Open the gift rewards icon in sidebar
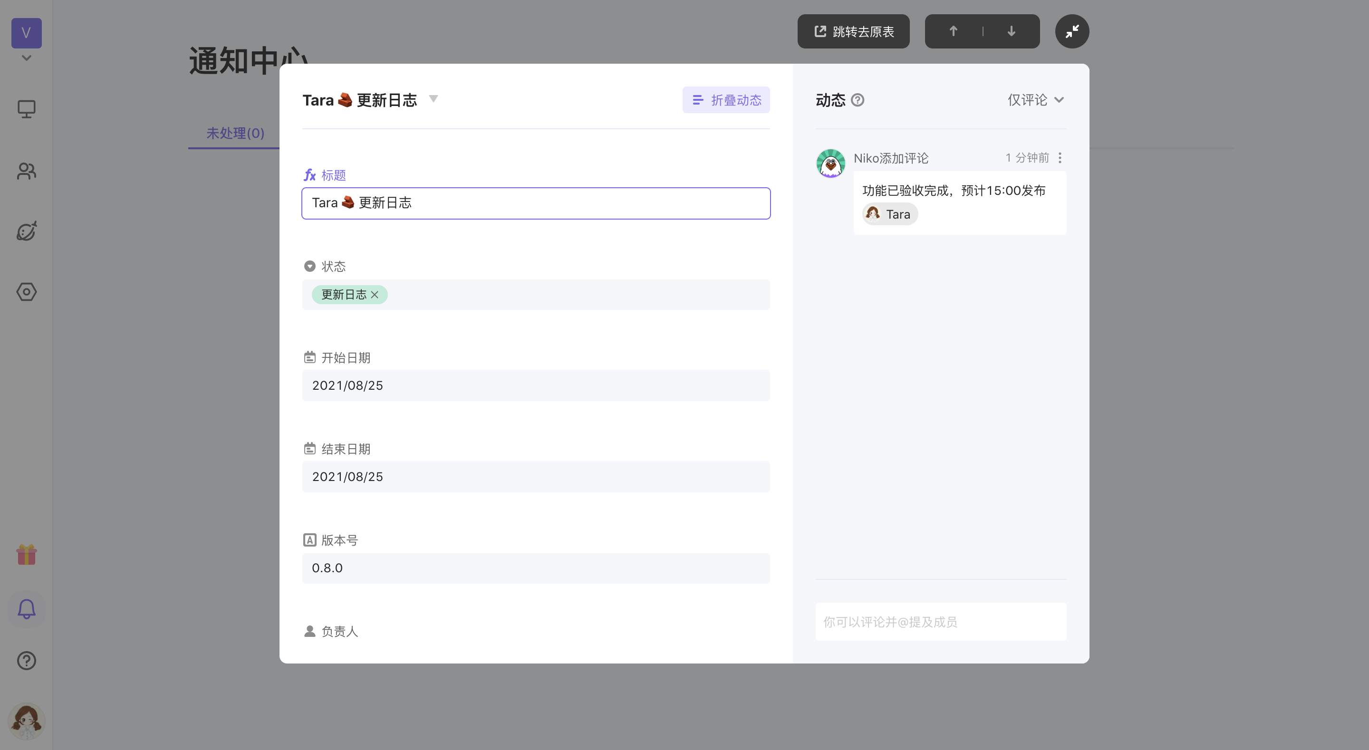Image resolution: width=1369 pixels, height=750 pixels. click(x=26, y=555)
